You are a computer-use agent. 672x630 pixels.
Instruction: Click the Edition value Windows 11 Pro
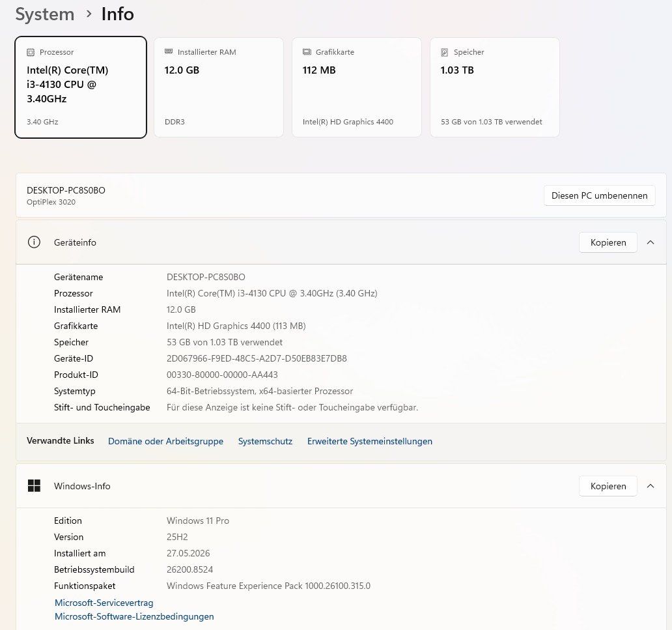point(197,521)
